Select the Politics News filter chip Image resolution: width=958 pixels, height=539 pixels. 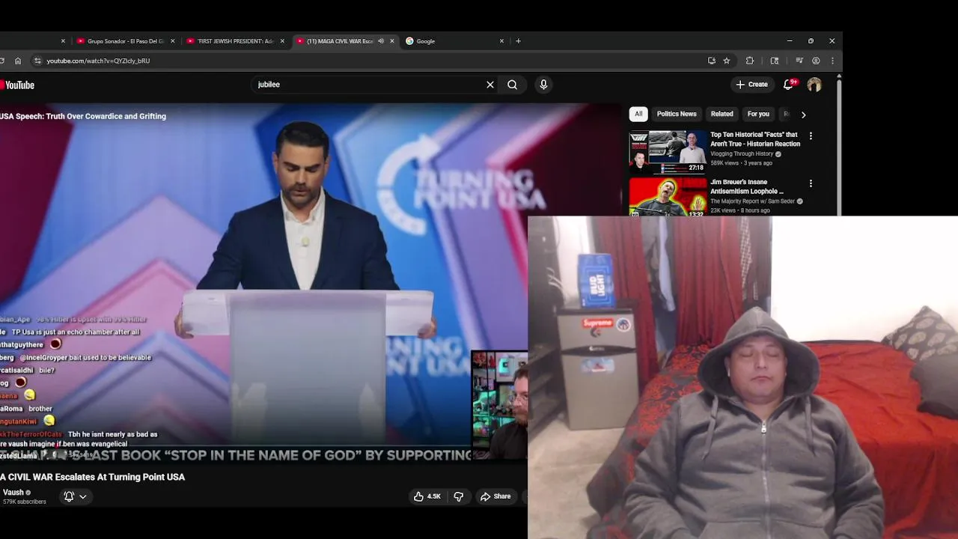[x=677, y=114]
